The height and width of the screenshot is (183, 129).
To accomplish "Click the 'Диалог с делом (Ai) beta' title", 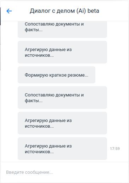I will point(64,11).
